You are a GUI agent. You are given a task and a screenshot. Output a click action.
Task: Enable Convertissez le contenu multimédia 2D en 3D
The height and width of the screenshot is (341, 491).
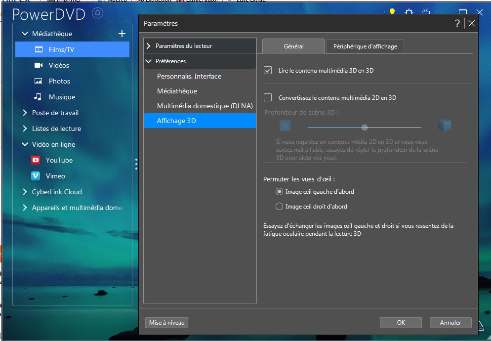pos(268,97)
